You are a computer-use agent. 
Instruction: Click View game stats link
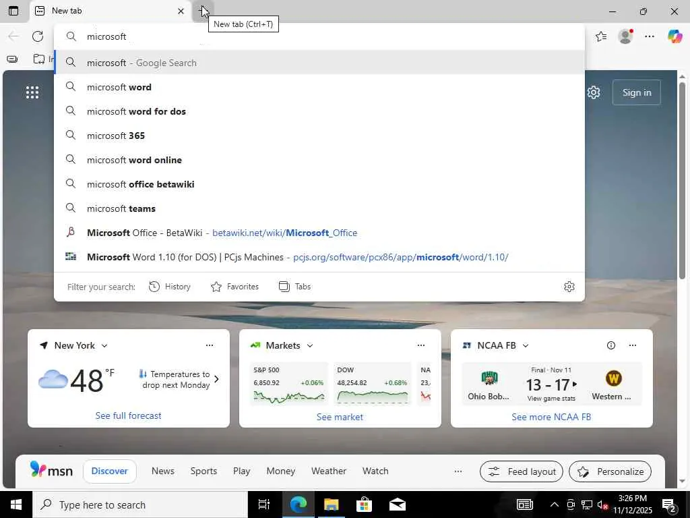551,399
